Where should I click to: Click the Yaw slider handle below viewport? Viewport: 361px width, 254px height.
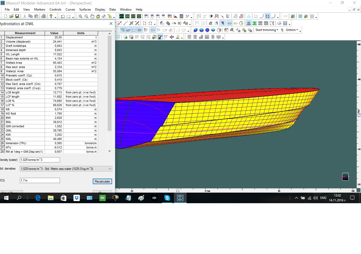coord(178,190)
